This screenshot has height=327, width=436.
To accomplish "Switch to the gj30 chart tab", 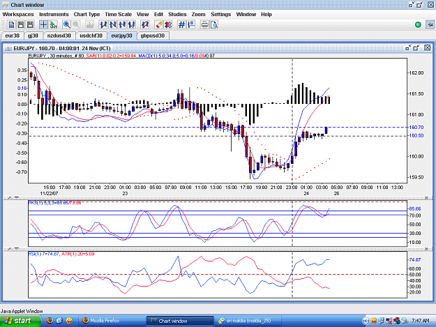I will click(33, 36).
